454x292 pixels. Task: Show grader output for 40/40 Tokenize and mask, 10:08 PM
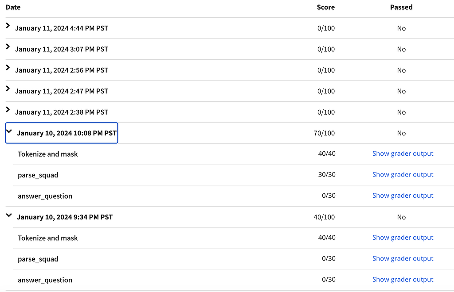click(403, 154)
